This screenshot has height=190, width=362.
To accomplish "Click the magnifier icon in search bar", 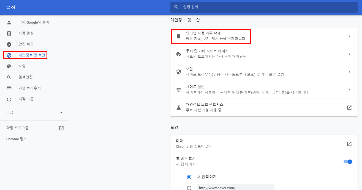I will (176, 7).
